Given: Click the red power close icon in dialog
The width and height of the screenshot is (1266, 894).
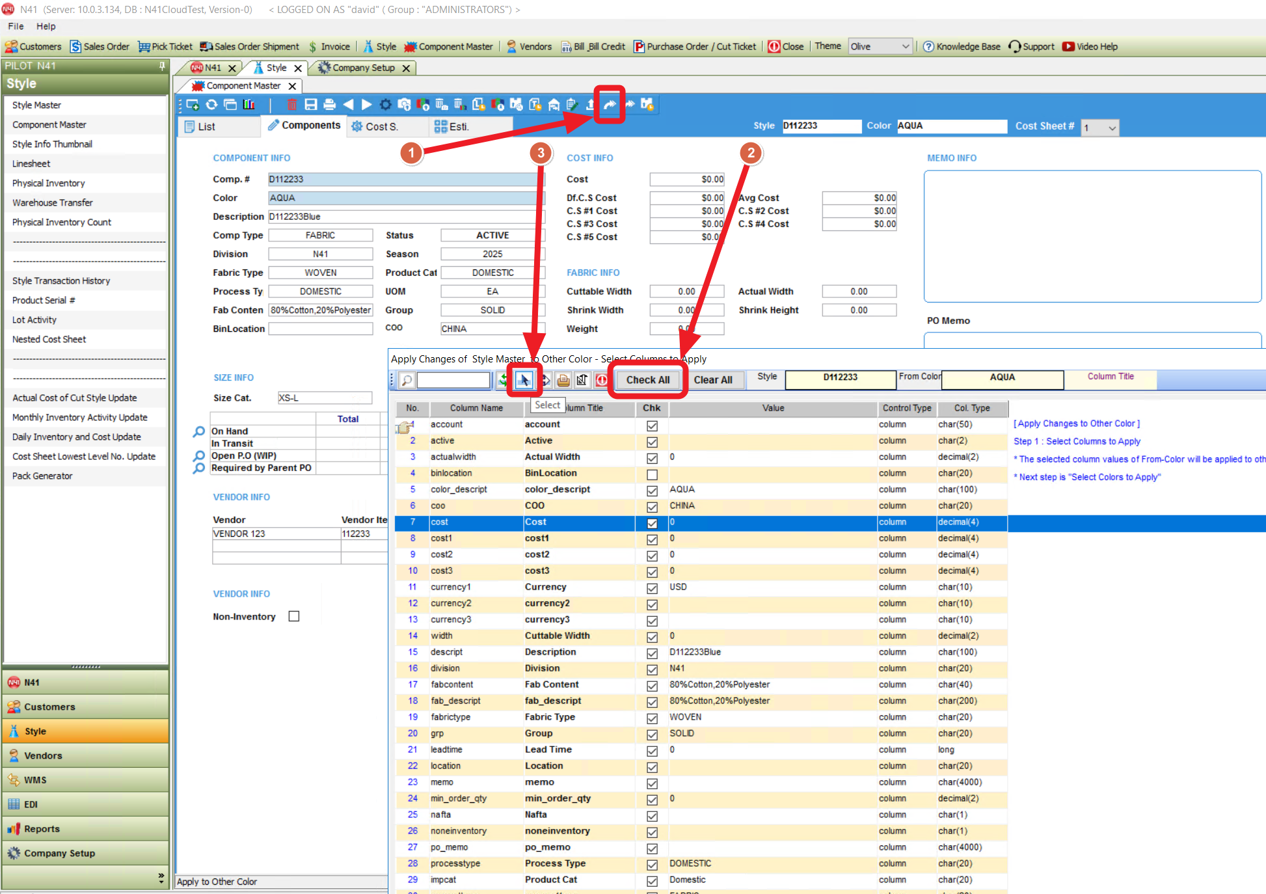Looking at the screenshot, I should pos(602,380).
